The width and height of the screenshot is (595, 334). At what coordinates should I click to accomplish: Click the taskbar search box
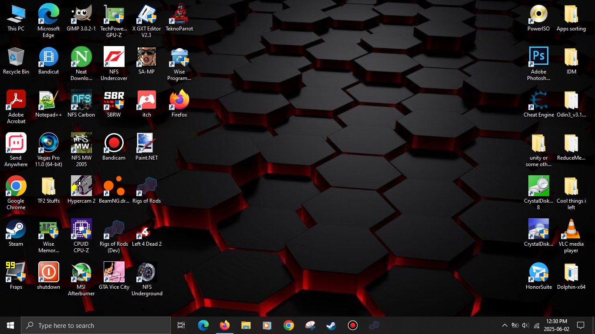coord(96,325)
